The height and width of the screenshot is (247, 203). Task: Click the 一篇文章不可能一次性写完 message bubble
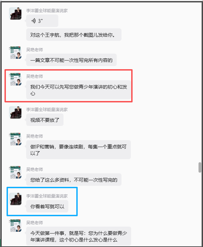click(71, 60)
